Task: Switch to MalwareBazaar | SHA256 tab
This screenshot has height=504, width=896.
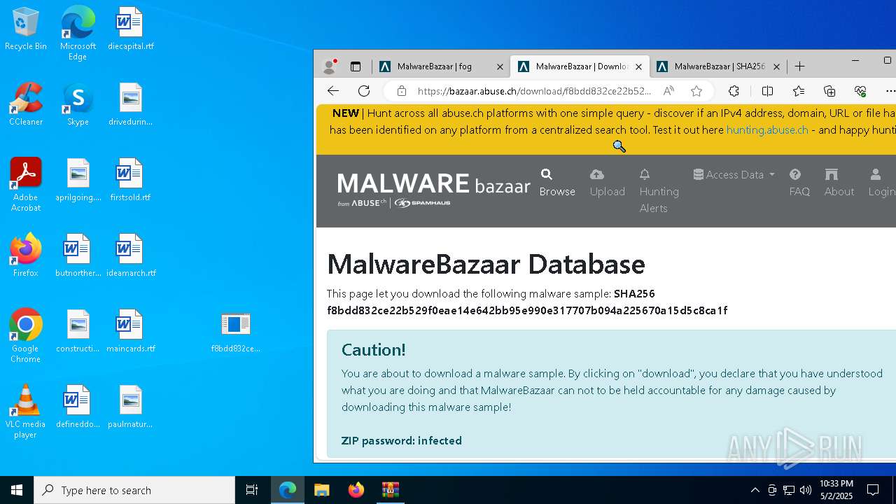Action: click(718, 66)
